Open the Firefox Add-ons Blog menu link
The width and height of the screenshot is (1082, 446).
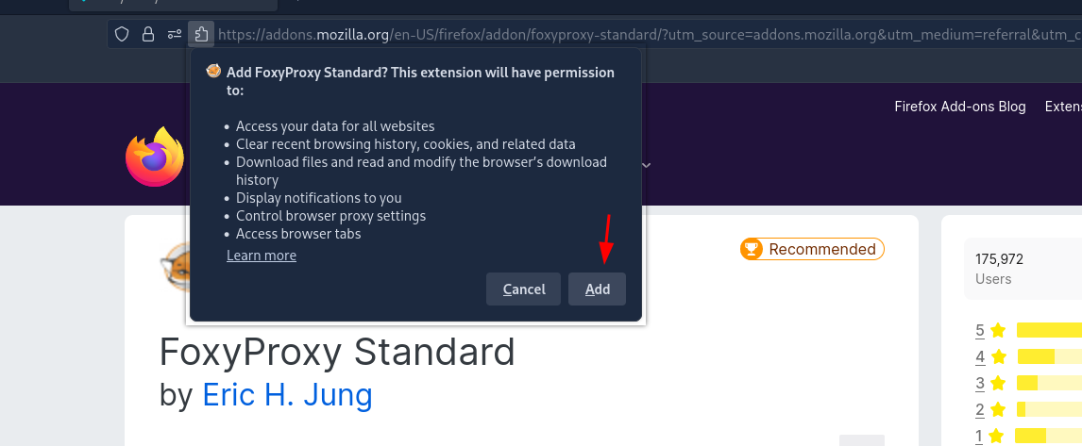point(960,107)
